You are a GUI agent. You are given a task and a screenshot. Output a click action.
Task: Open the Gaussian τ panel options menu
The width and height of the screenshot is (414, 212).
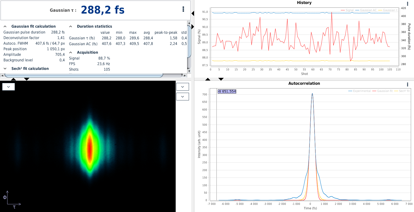(183, 9)
